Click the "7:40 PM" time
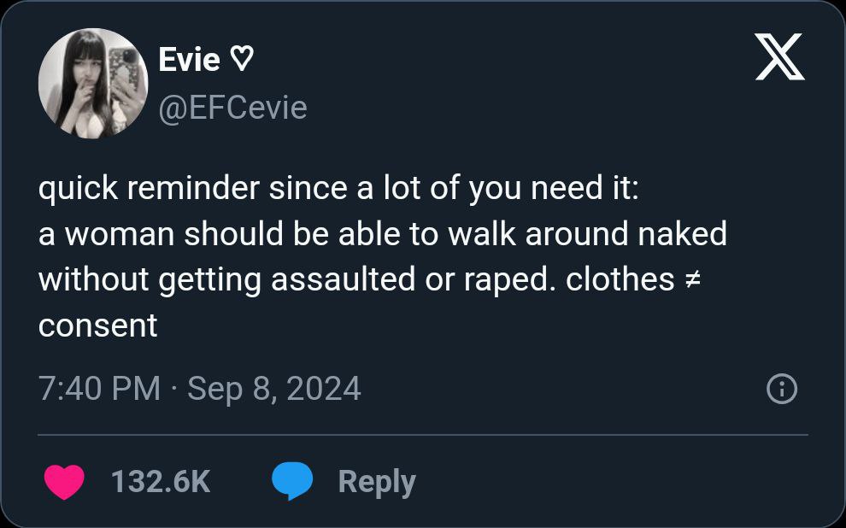 (99, 390)
